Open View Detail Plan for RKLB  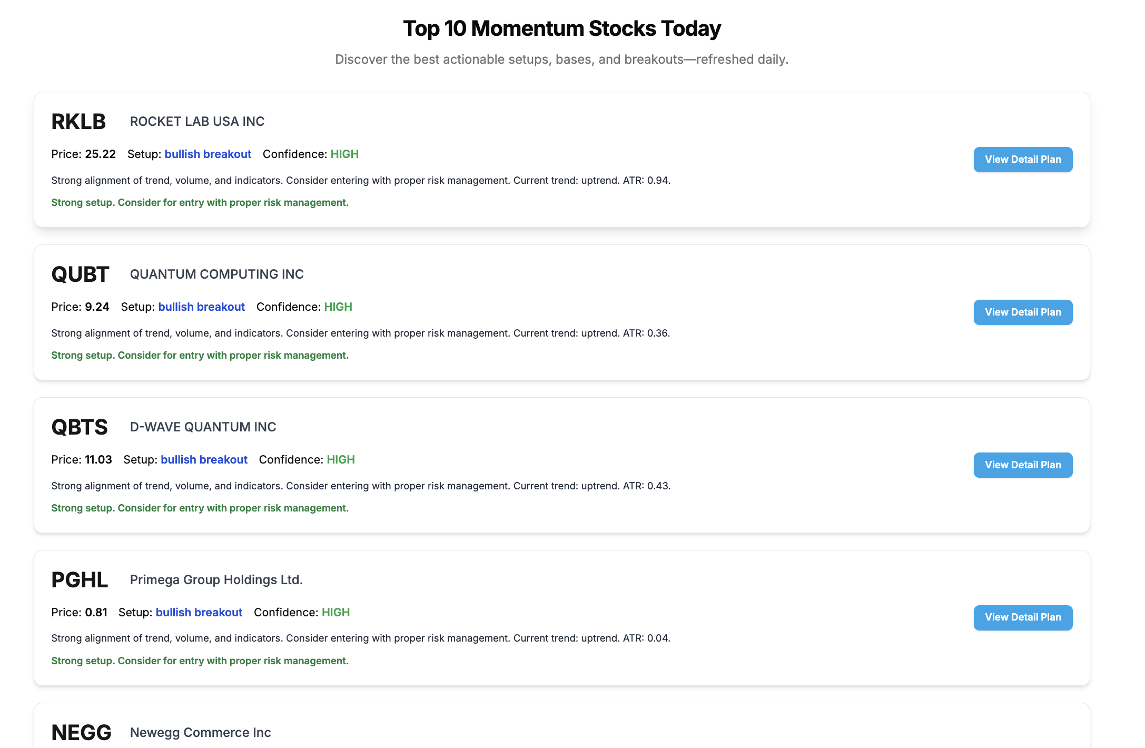(x=1023, y=160)
